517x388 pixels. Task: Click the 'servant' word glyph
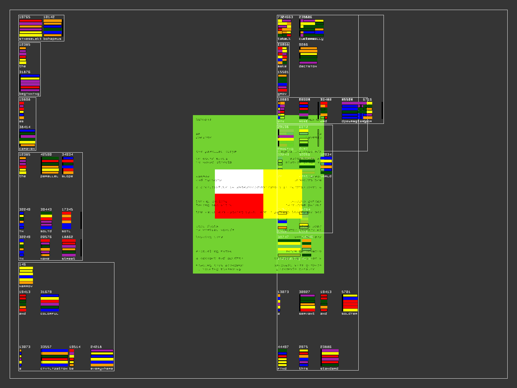pyautogui.click(x=307, y=303)
